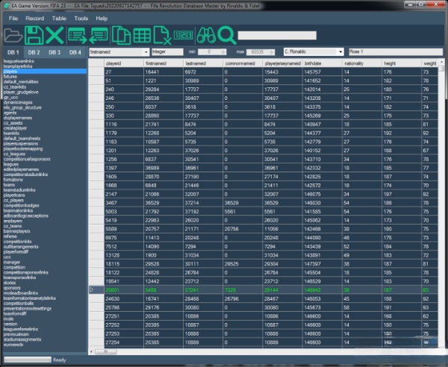Click the toolbar search text box
Viewport: 448px width, 367px height.
(277, 35)
